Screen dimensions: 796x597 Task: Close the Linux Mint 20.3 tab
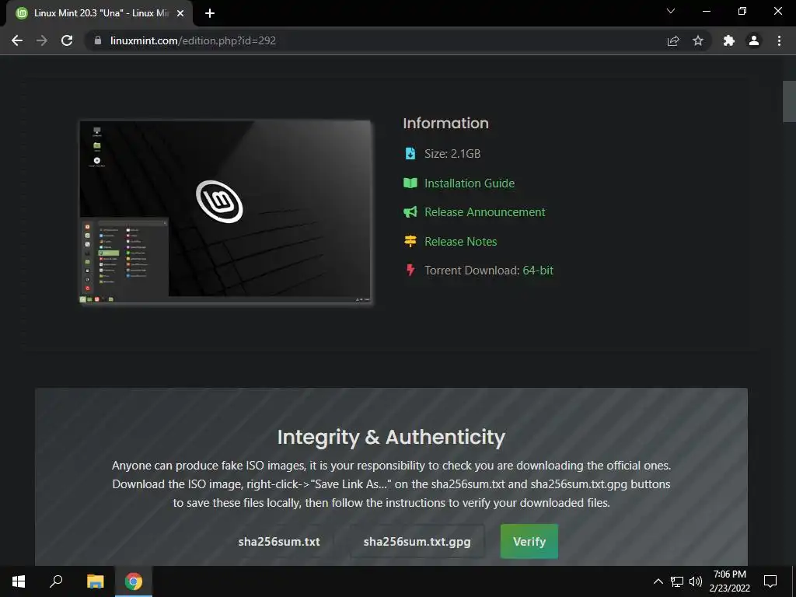pos(180,13)
